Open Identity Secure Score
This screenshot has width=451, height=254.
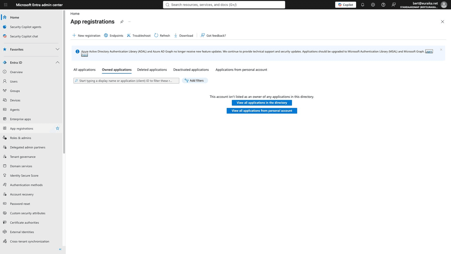(x=31, y=176)
